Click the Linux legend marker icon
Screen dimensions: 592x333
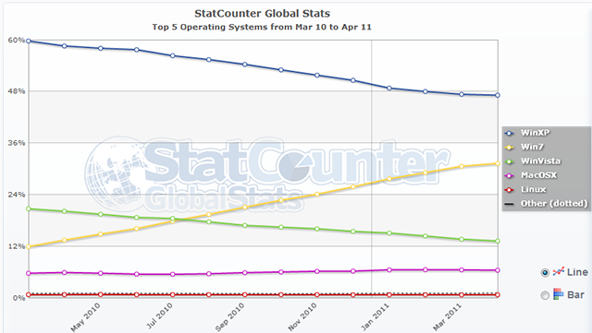pos(510,190)
